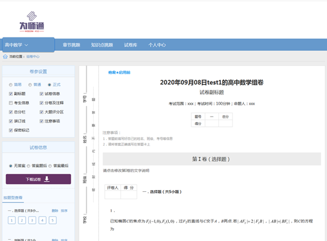Click the 组卷中心 breadcrumb link
This screenshot has height=241, width=327.
[33, 56]
